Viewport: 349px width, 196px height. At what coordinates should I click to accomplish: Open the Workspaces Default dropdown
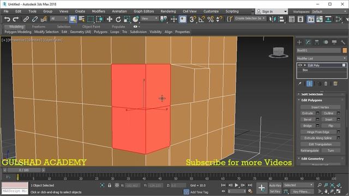[x=329, y=11]
